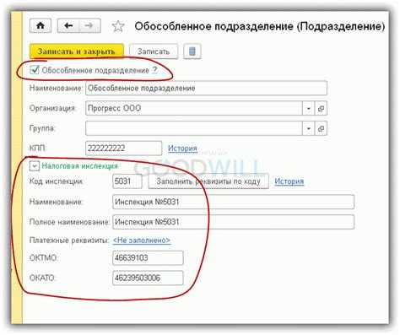Click the Код инспекции field
The image size is (400, 335).
click(x=127, y=181)
